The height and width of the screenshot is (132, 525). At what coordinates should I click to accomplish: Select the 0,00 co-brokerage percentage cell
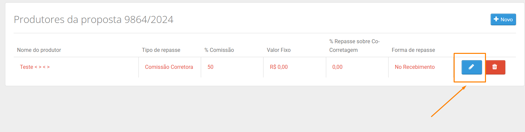point(337,67)
